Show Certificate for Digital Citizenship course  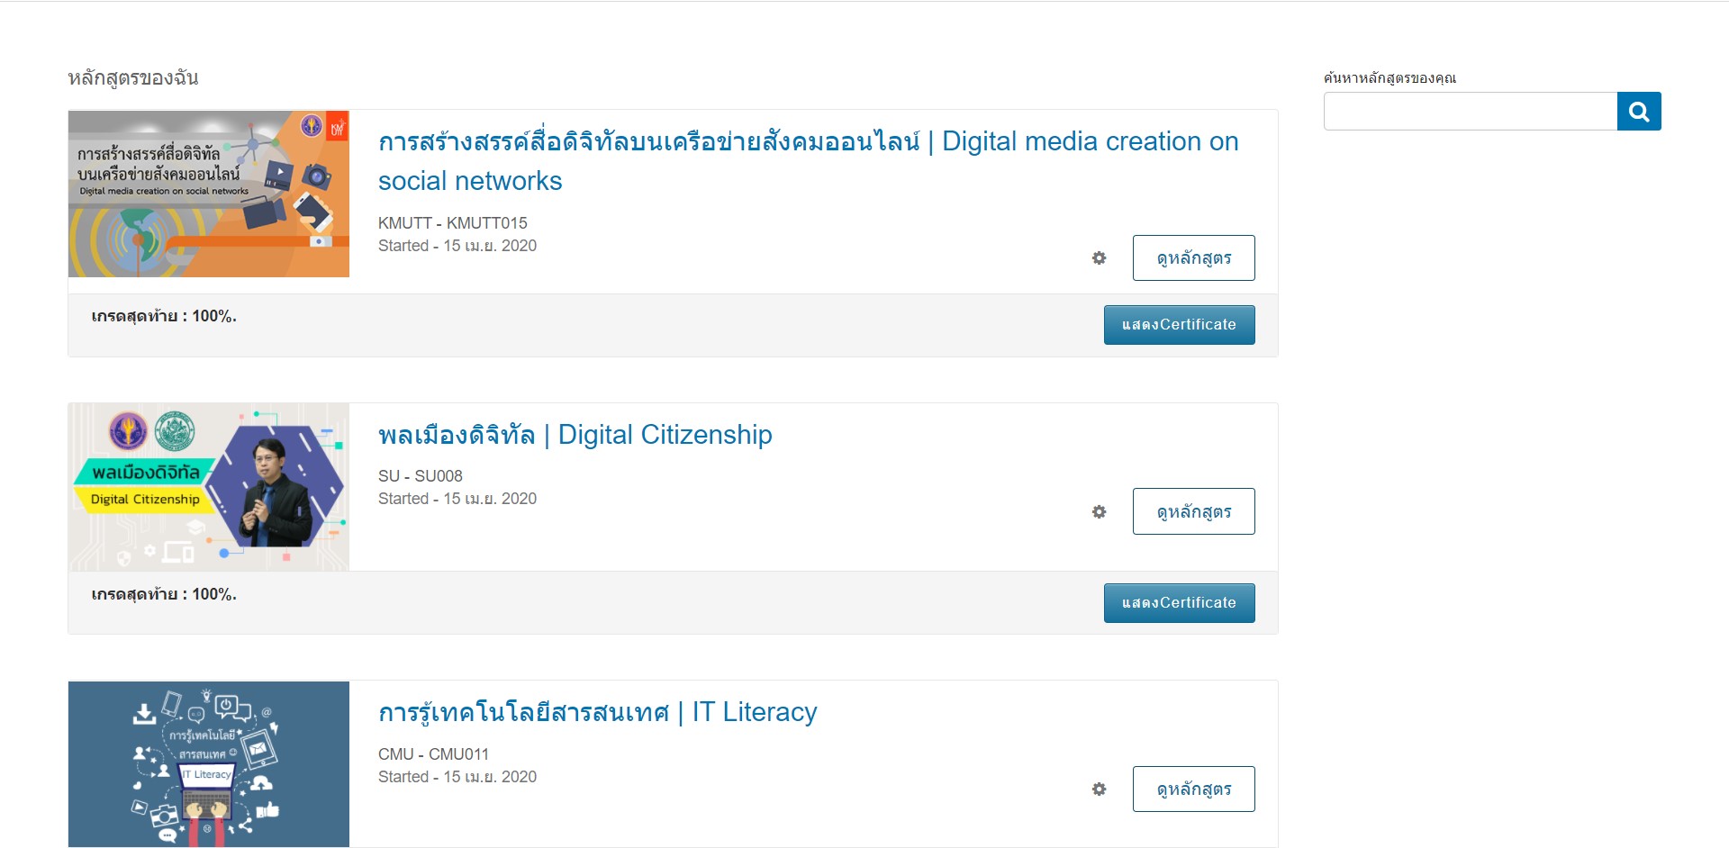[x=1179, y=603]
